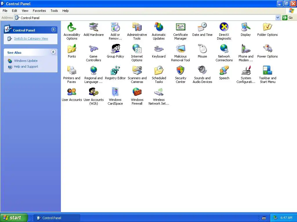Click the Go button
Viewport: 297px width, 222px height.
(288, 18)
